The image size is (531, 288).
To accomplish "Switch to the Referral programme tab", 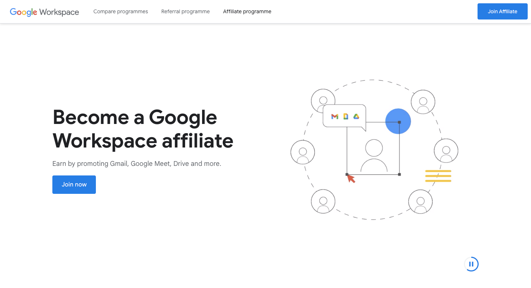I will pyautogui.click(x=185, y=11).
